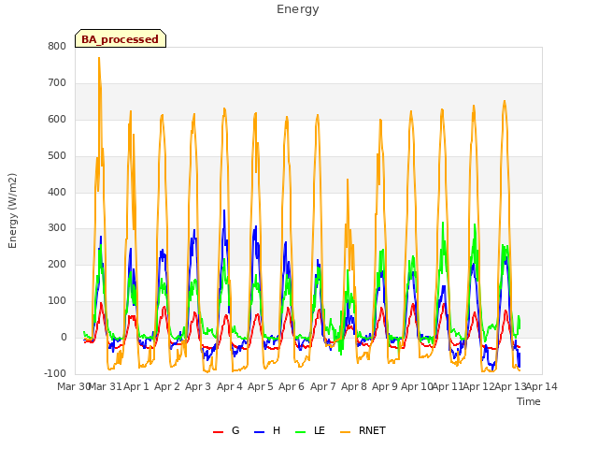The height and width of the screenshot is (449, 598).
Task: Click the Apr 7 x-axis date label
Action: point(323,386)
